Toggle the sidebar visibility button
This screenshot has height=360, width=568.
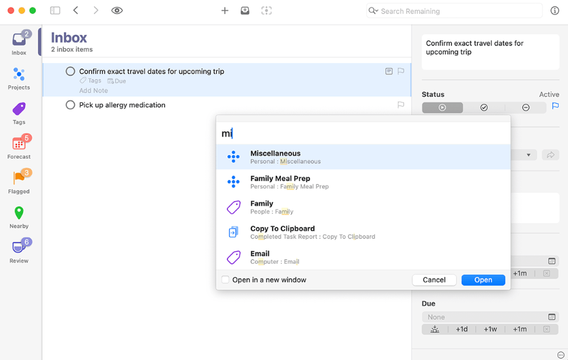pyautogui.click(x=55, y=11)
